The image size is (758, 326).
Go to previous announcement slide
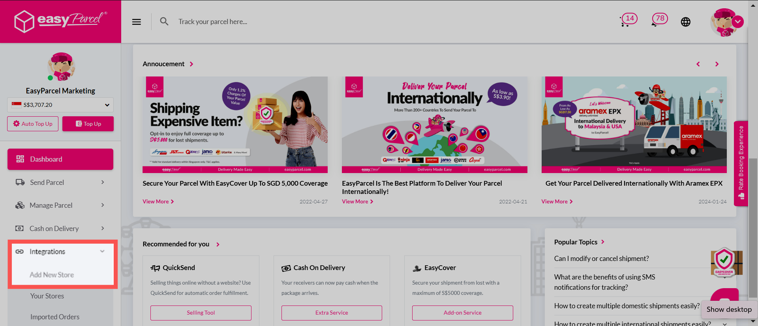(698, 64)
